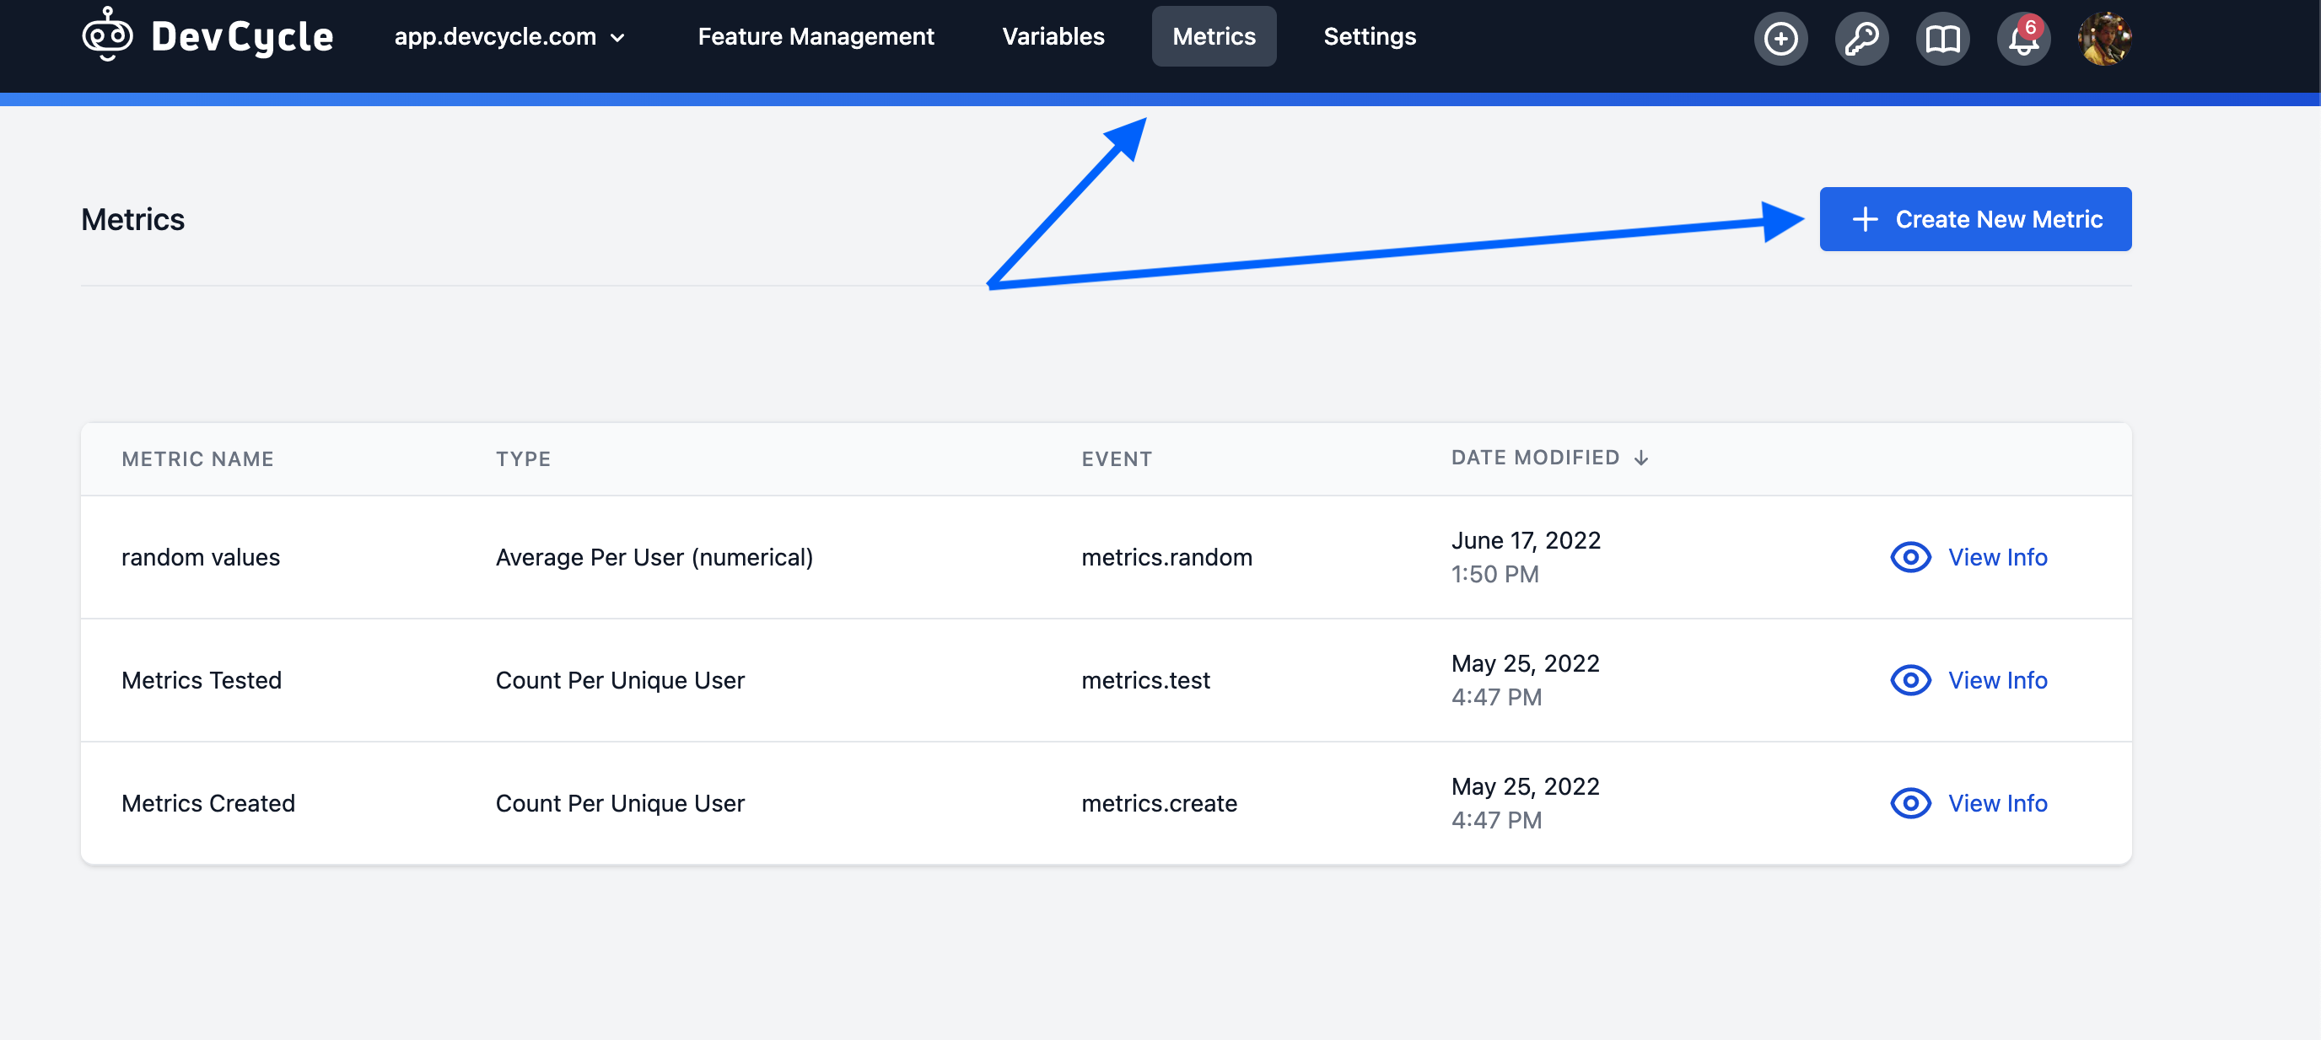This screenshot has height=1040, width=2321.
Task: Open Settings page link
Action: pos(1368,35)
